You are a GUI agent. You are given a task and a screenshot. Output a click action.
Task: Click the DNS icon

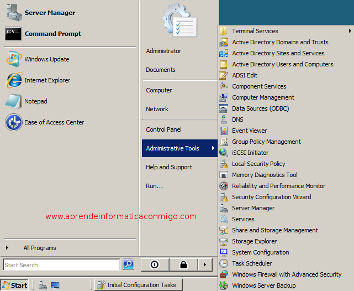(224, 119)
